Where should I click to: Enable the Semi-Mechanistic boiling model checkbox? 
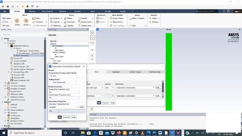51,82
